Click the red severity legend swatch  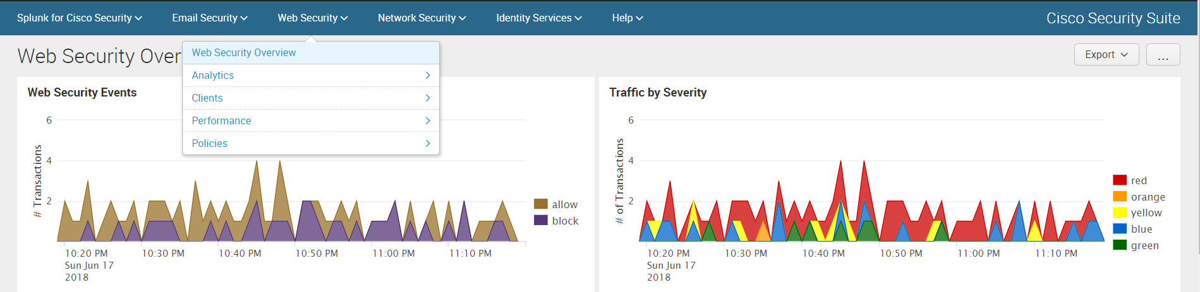[x=1120, y=180]
